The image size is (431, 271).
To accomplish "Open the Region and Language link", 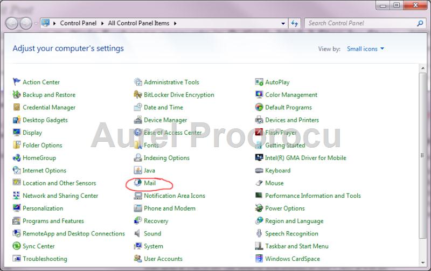I will 294,221.
